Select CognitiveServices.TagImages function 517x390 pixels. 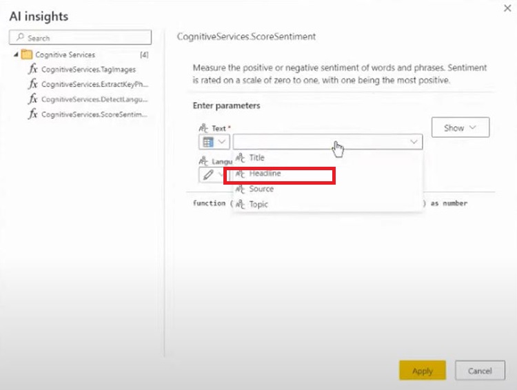pos(88,69)
